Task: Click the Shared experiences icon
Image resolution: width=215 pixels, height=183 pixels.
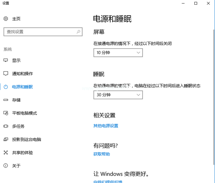Action: tap(6, 152)
